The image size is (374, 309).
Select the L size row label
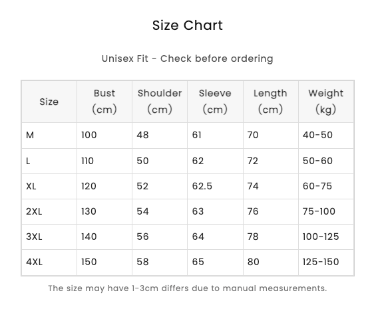click(x=28, y=161)
